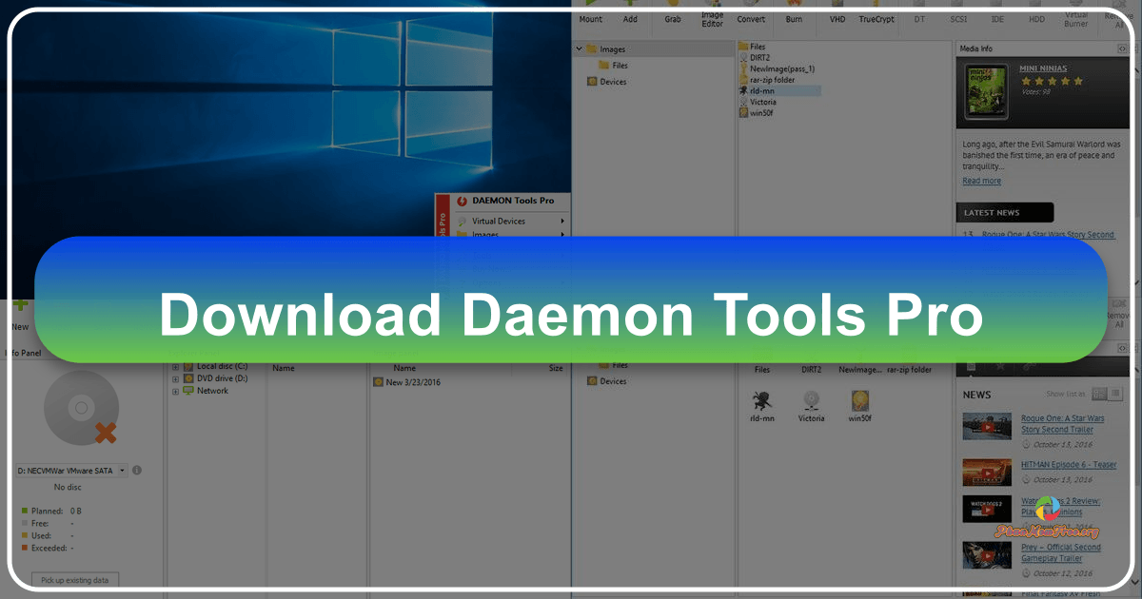The width and height of the screenshot is (1142, 599).
Task: Select the HDD adapter icon
Action: tap(1036, 17)
